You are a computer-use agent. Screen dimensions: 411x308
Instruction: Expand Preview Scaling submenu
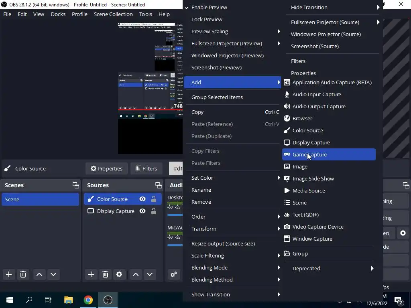[233, 31]
